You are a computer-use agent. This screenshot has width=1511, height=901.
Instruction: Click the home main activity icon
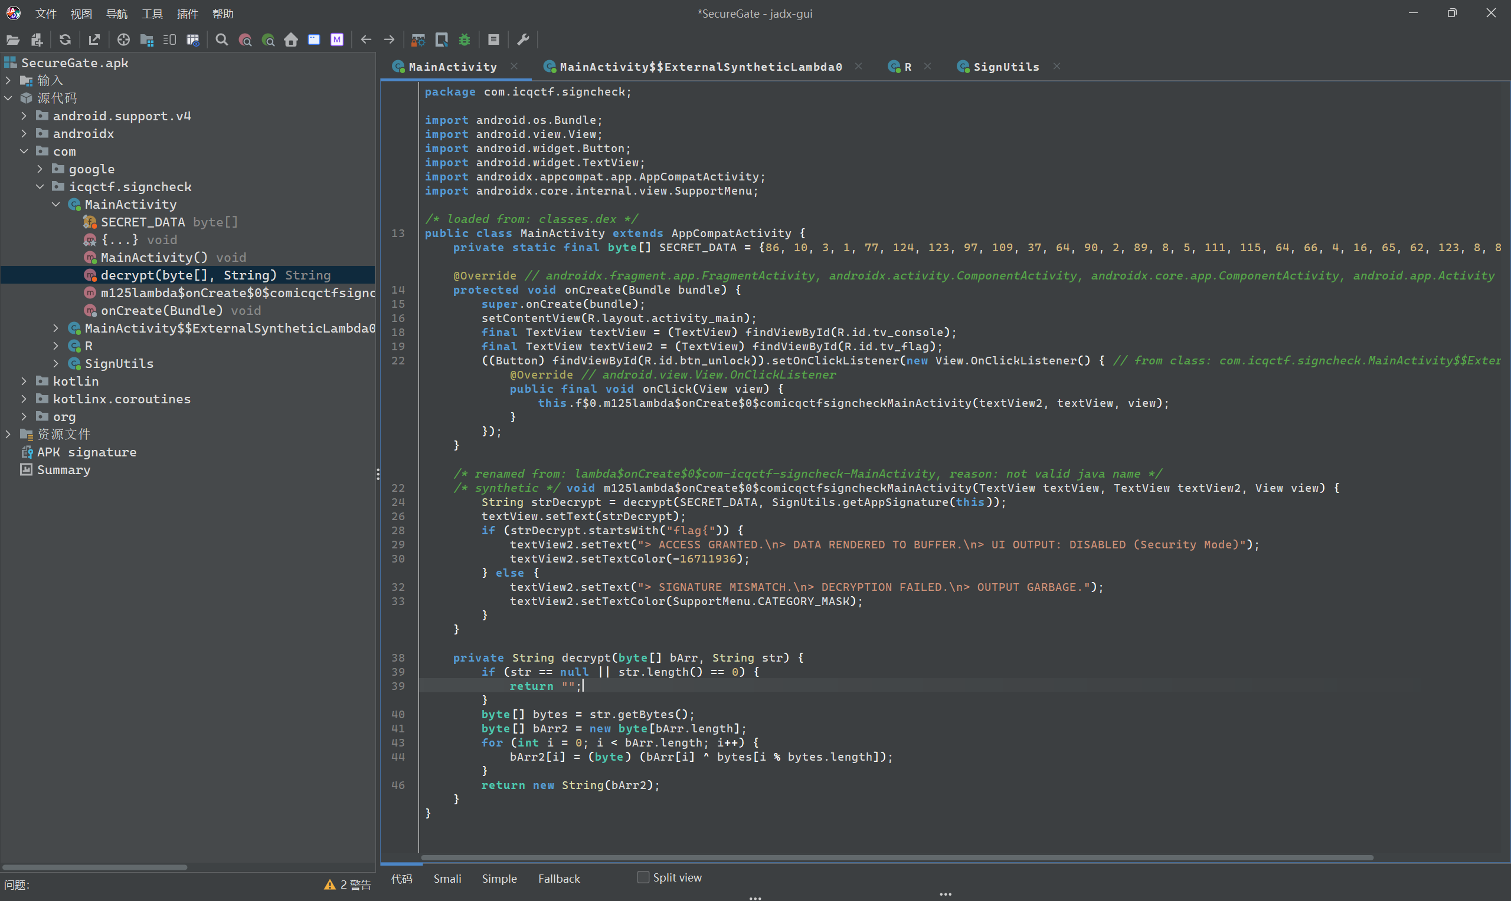[x=291, y=40]
